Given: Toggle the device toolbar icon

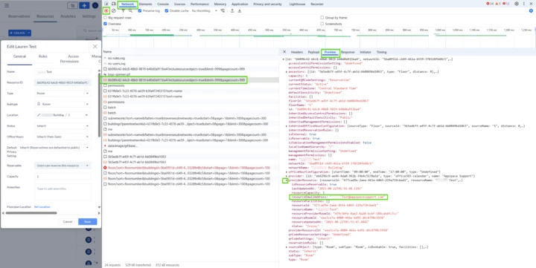Looking at the screenshot, I should [113, 4].
